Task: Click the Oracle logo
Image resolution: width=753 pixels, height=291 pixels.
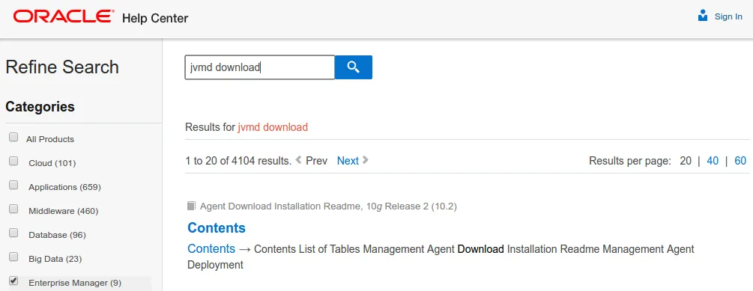Action: pos(64,17)
